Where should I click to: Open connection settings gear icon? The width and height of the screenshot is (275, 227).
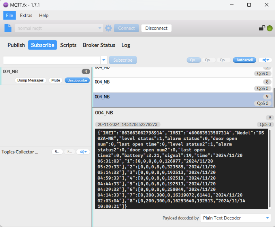[109, 28]
